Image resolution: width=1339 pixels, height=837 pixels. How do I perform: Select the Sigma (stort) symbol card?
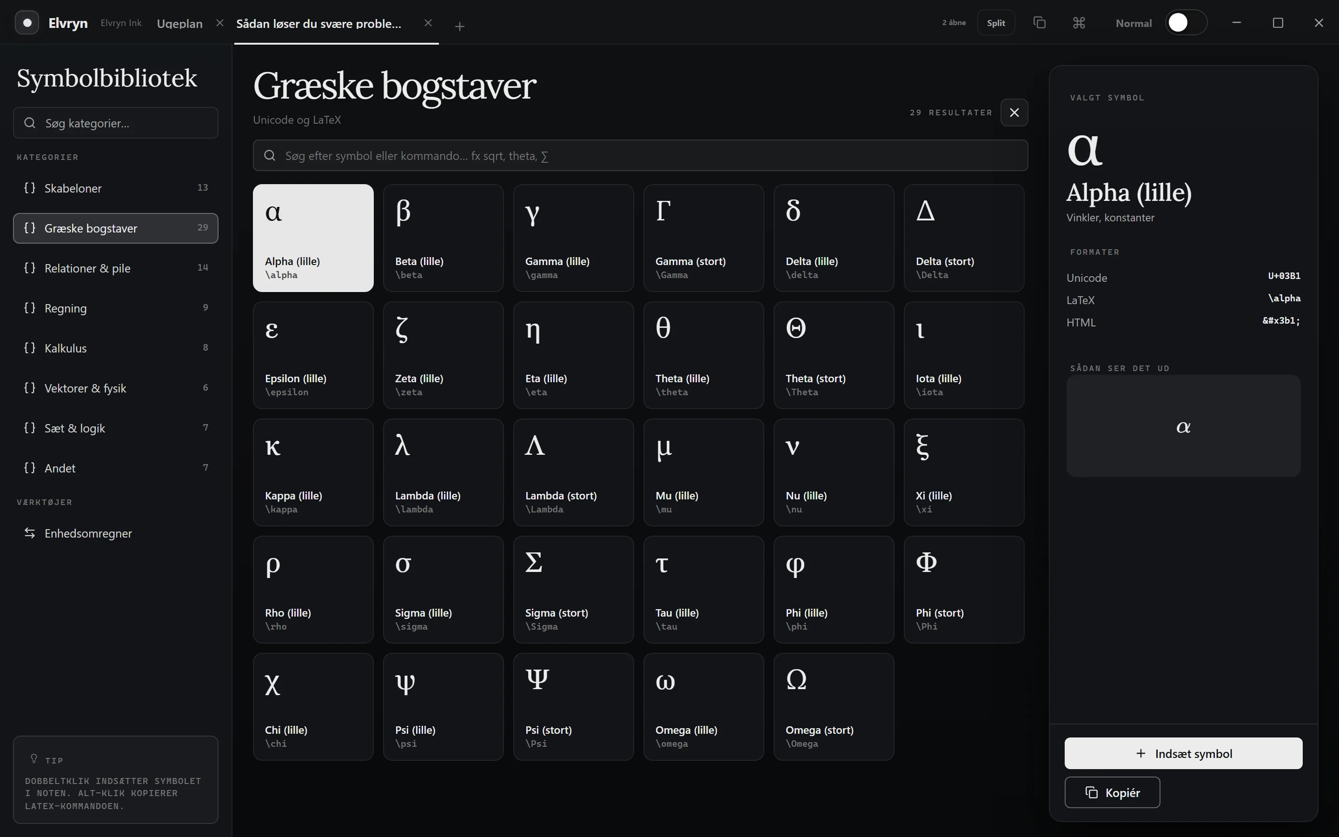[x=573, y=590]
